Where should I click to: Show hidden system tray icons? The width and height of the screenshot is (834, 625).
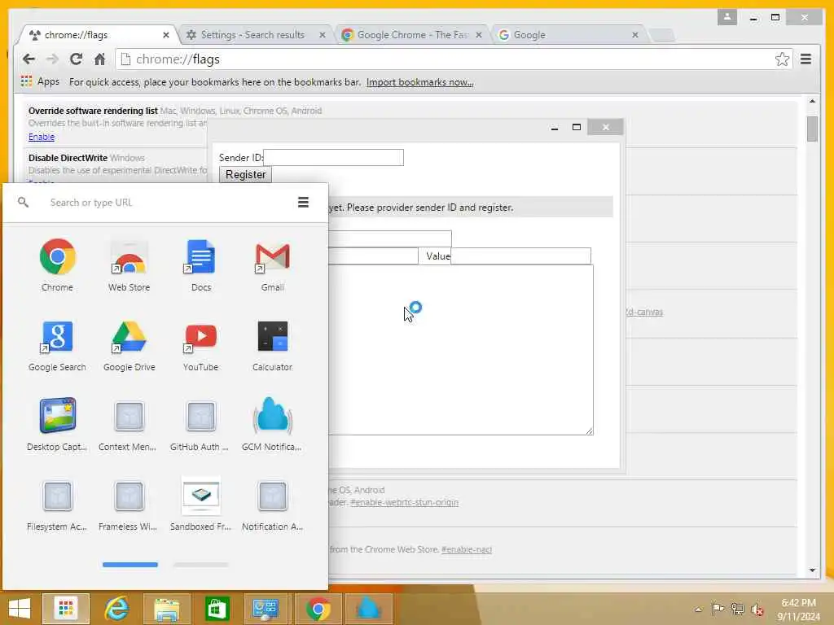coord(698,610)
